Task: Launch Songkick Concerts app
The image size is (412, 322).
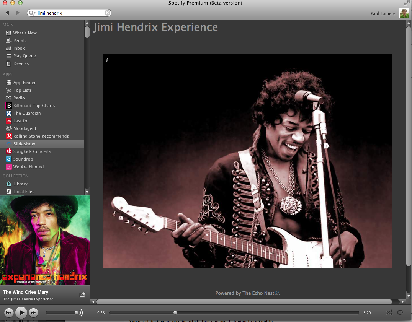Action: click(32, 151)
